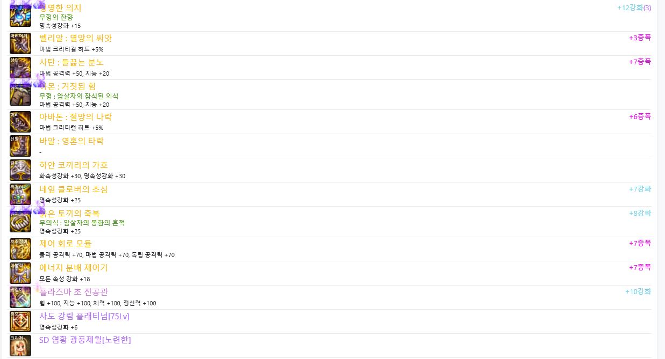Click the 사탄 : 들끓는 분노 top armor icon
The height and width of the screenshot is (359, 665).
click(20, 68)
